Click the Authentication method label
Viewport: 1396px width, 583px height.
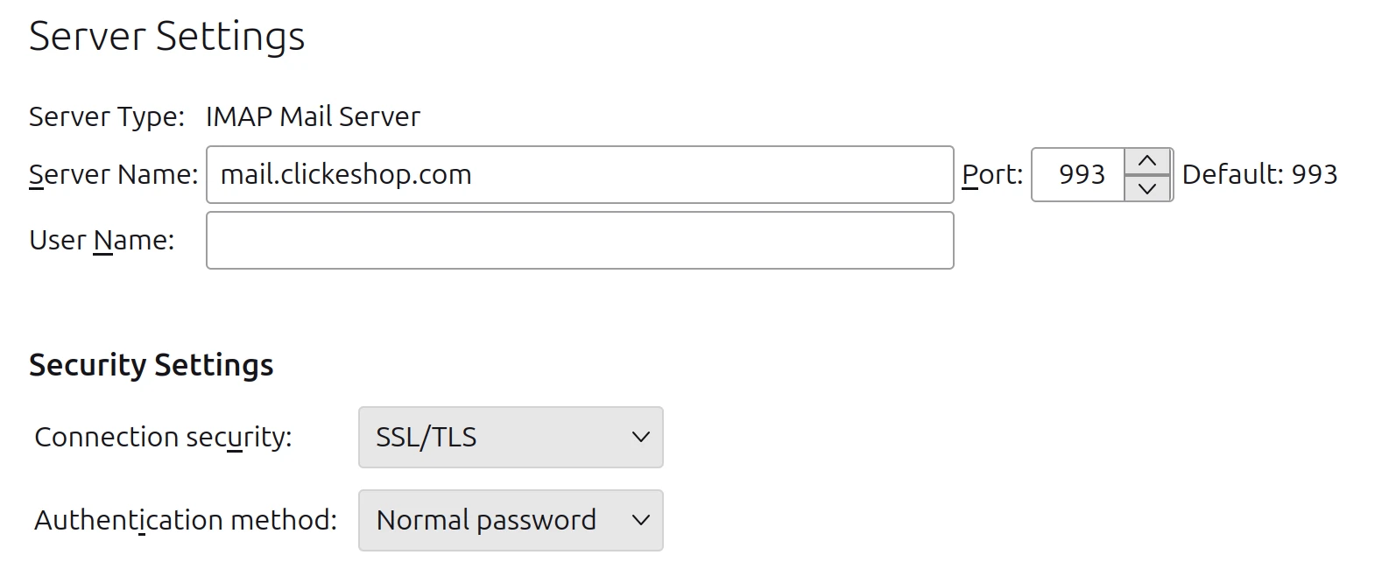coord(186,520)
